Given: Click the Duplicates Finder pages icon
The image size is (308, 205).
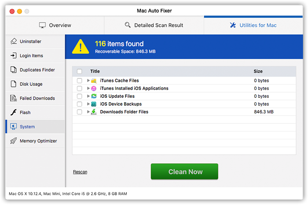Looking at the screenshot, I should click(x=13, y=70).
